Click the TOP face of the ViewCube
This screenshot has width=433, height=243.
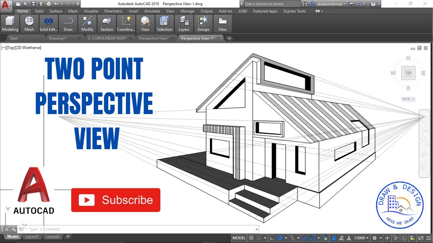[x=408, y=73]
